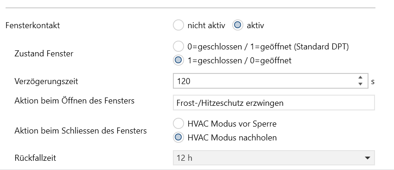
Task: Click the Rückfallzeit dropdown arrow
Action: coord(368,158)
